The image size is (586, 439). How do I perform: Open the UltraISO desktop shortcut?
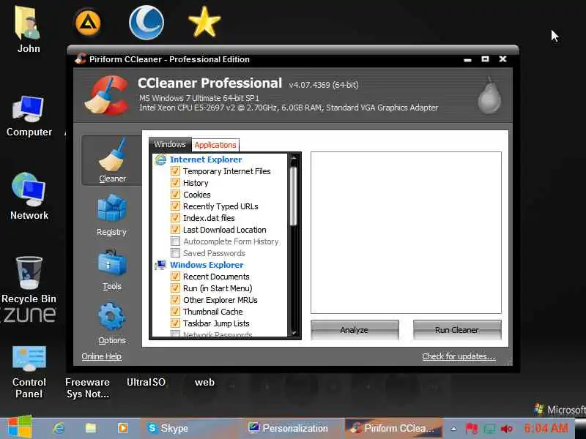point(146,382)
